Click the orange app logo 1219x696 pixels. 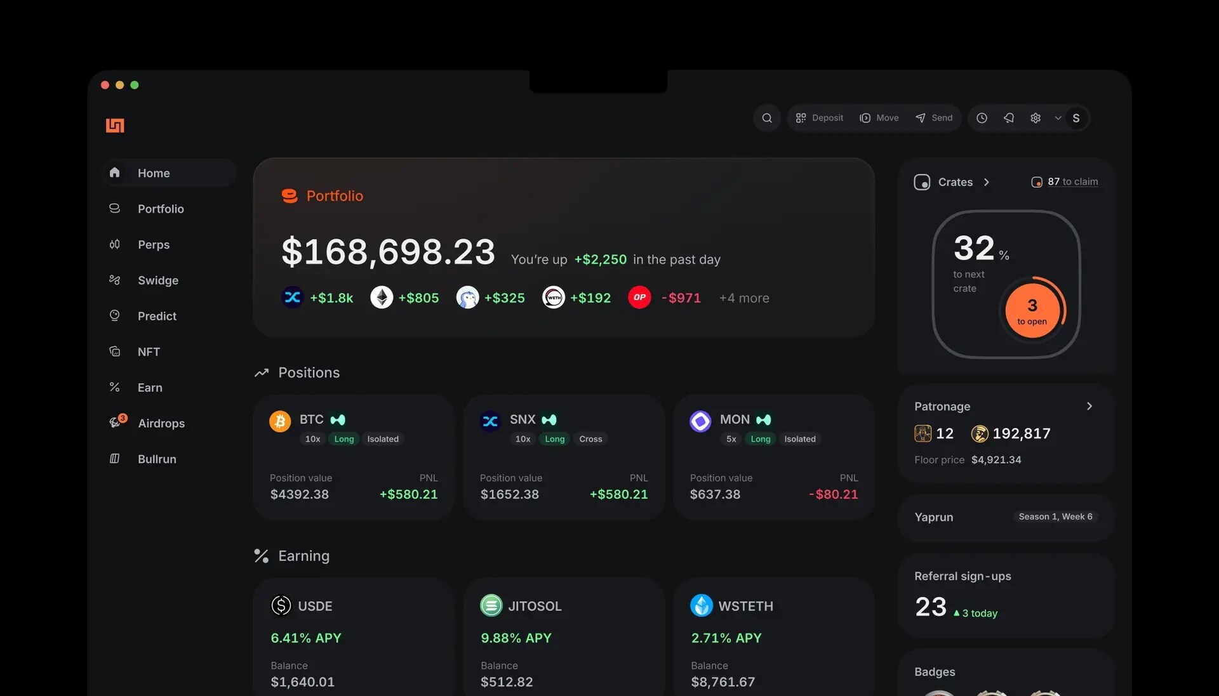(115, 126)
